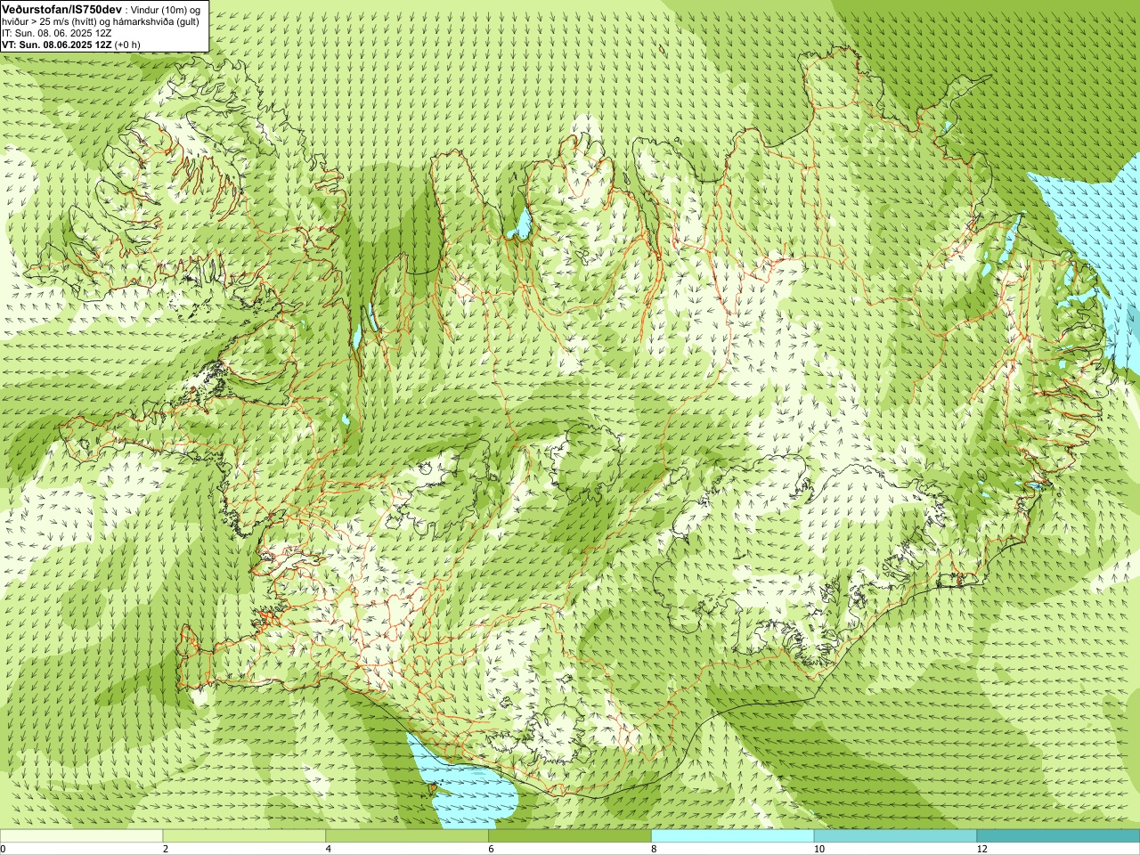The height and width of the screenshot is (855, 1140).
Task: Click the legend value label '0'
Action: pyautogui.click(x=3, y=849)
